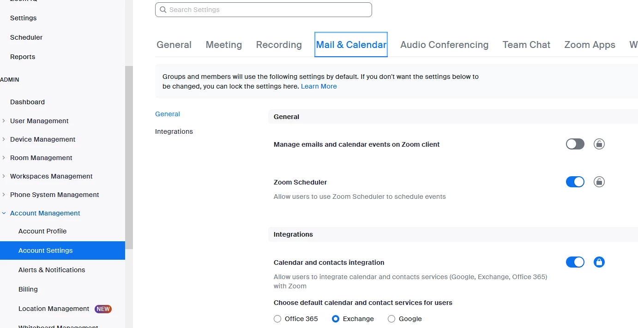Open Account Profile page
The height and width of the screenshot is (328, 638).
(42, 231)
